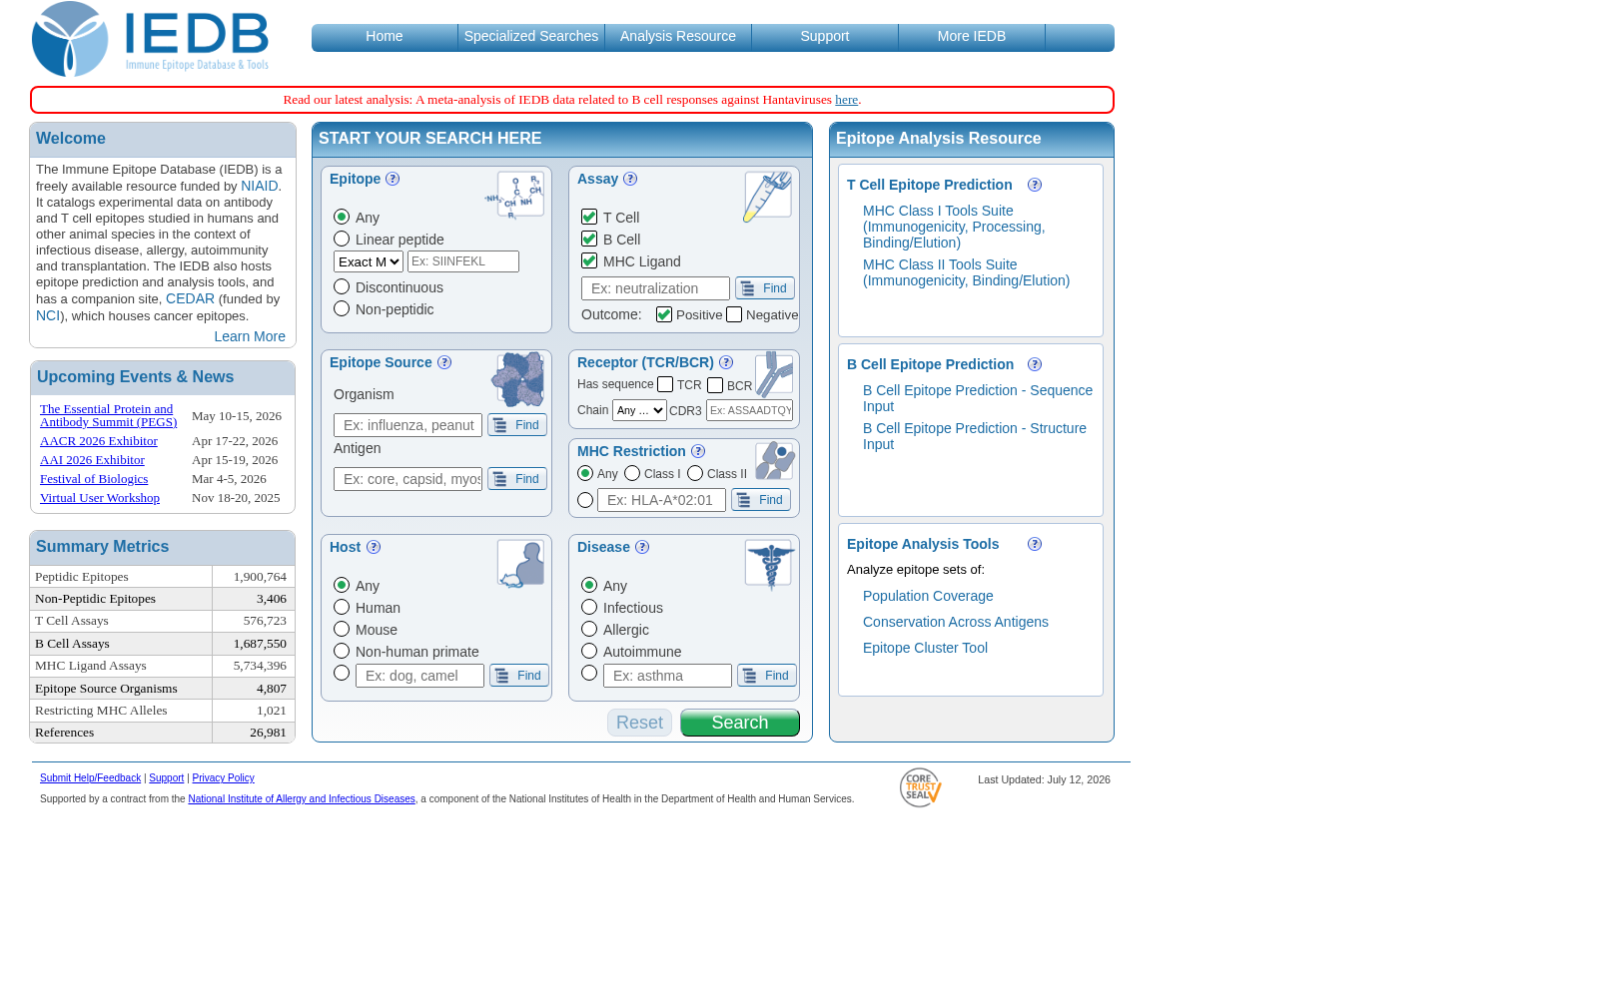Select Linear peptide epitope option
This screenshot has width=1598, height=998.
[342, 239]
